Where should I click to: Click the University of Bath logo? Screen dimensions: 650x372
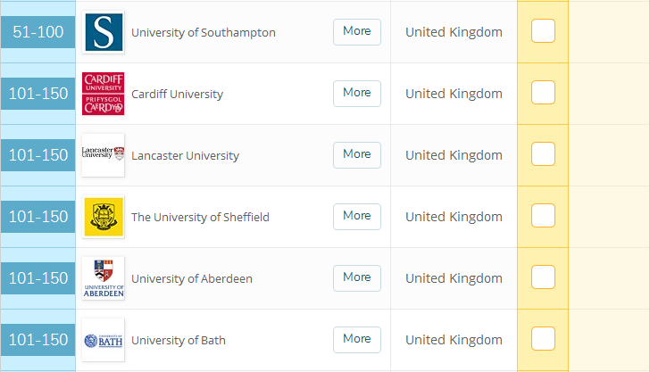[103, 340]
